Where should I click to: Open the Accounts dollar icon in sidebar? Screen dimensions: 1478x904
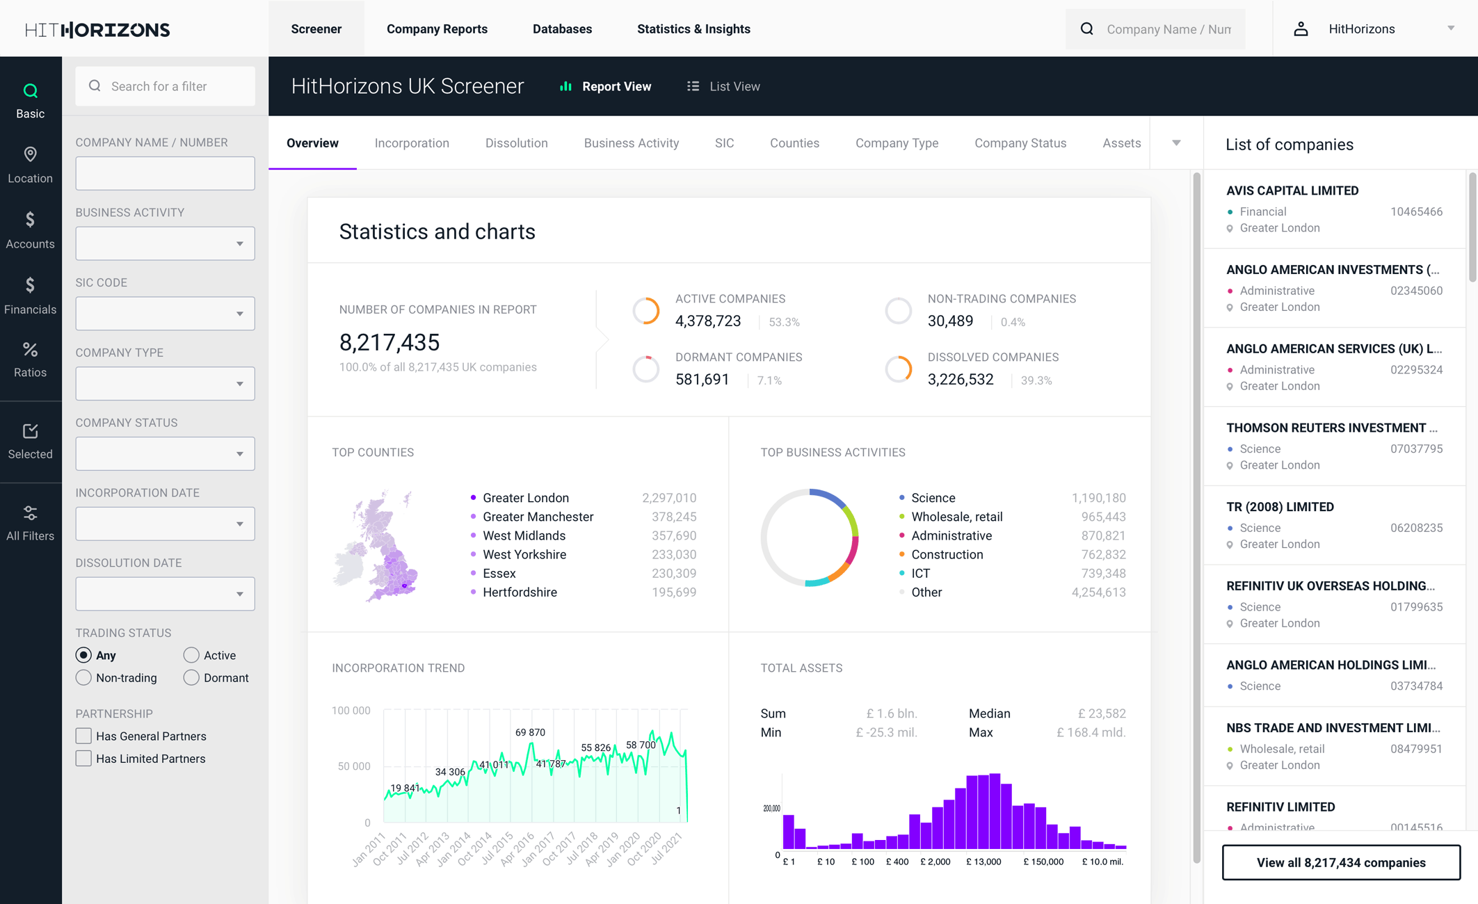click(x=30, y=220)
